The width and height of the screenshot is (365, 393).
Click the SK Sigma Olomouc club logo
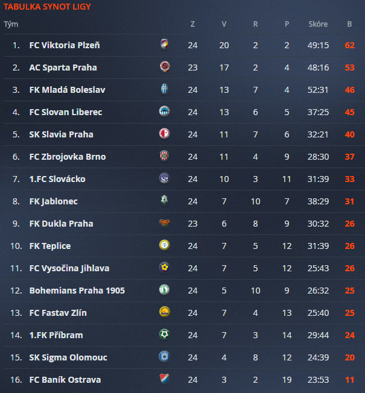[x=165, y=357]
